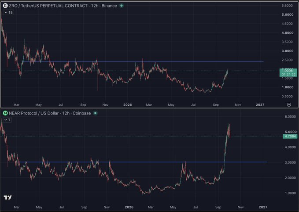Viewport: 299px width, 212px height.
Task: Click the green market status dot beside Binance
Action: [121, 6]
